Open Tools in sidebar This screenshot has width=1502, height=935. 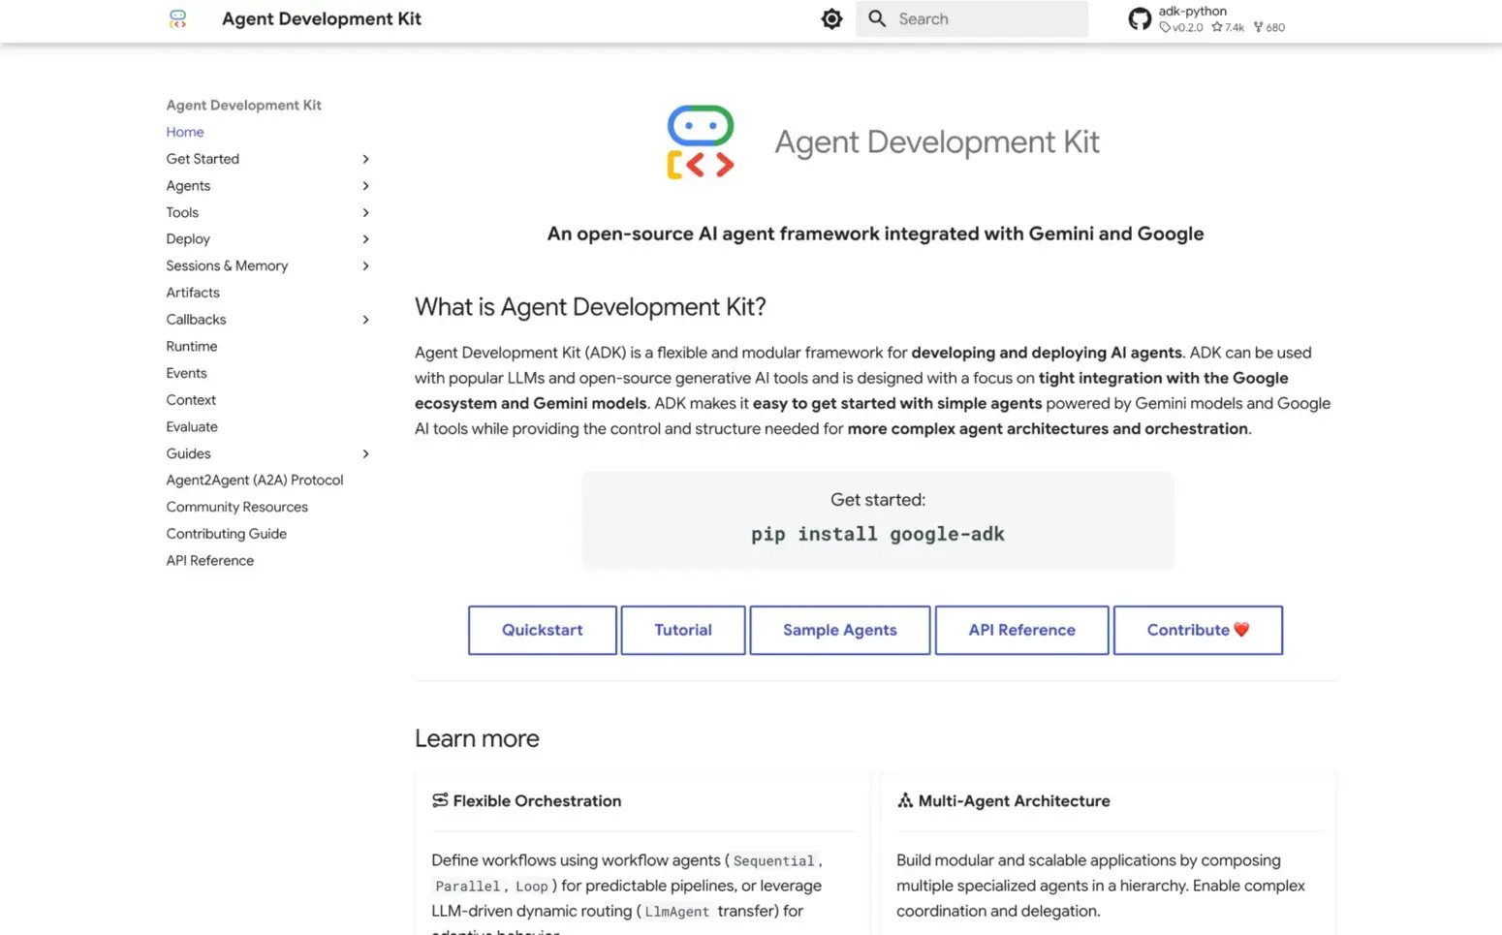tap(182, 212)
